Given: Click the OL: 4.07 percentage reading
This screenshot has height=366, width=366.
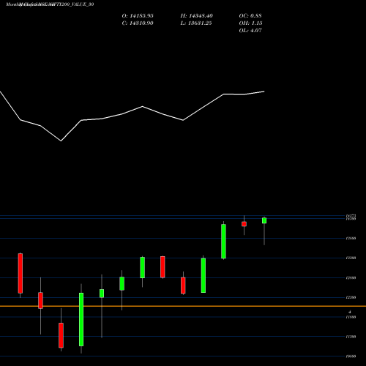Looking at the screenshot, I should click(250, 31).
